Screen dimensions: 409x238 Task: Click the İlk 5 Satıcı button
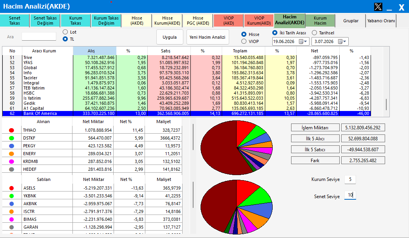[x=315, y=150]
